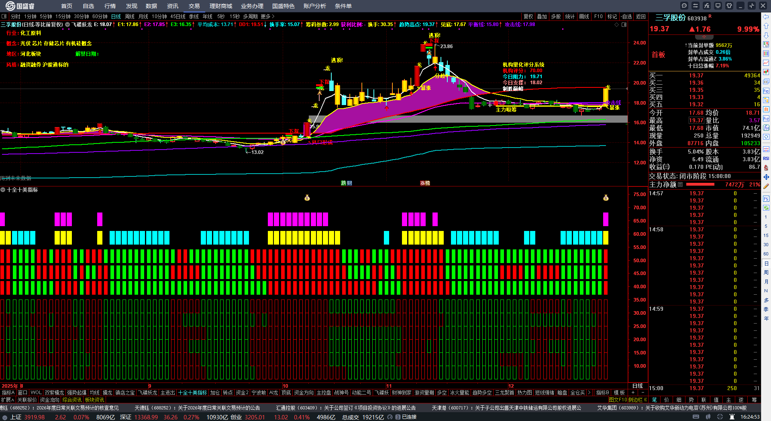The height and width of the screenshot is (421, 771).
Task: Click the crosshair target icon in status bar
Action: coord(720,417)
